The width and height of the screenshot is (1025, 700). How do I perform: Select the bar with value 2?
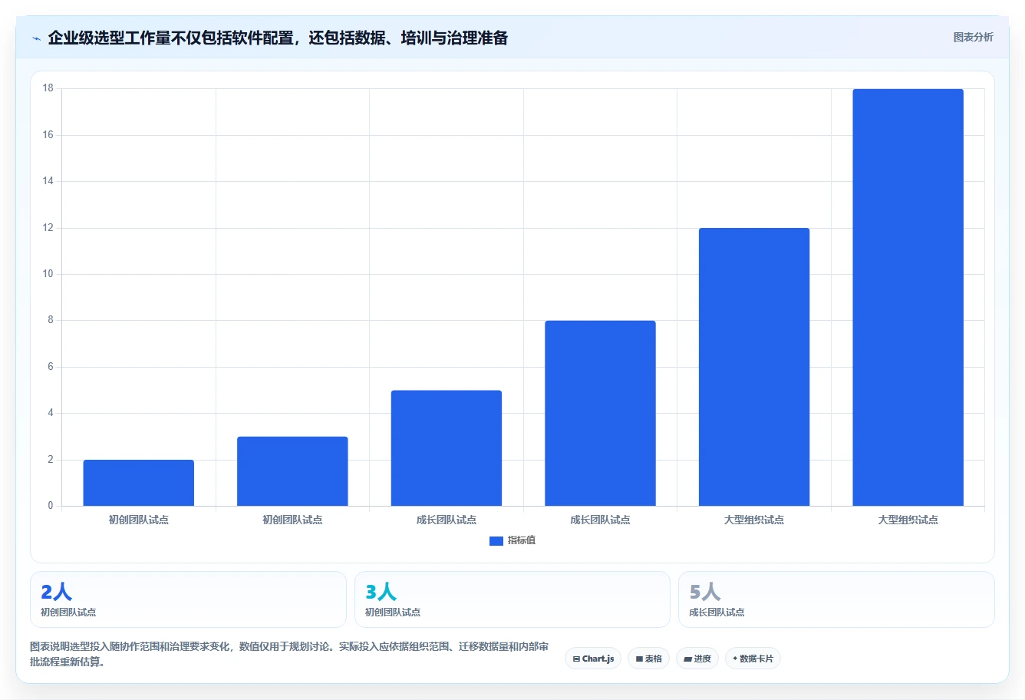tap(139, 483)
